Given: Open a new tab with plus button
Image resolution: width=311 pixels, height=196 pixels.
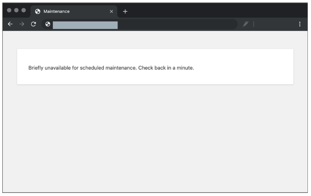Looking at the screenshot, I should pyautogui.click(x=125, y=11).
